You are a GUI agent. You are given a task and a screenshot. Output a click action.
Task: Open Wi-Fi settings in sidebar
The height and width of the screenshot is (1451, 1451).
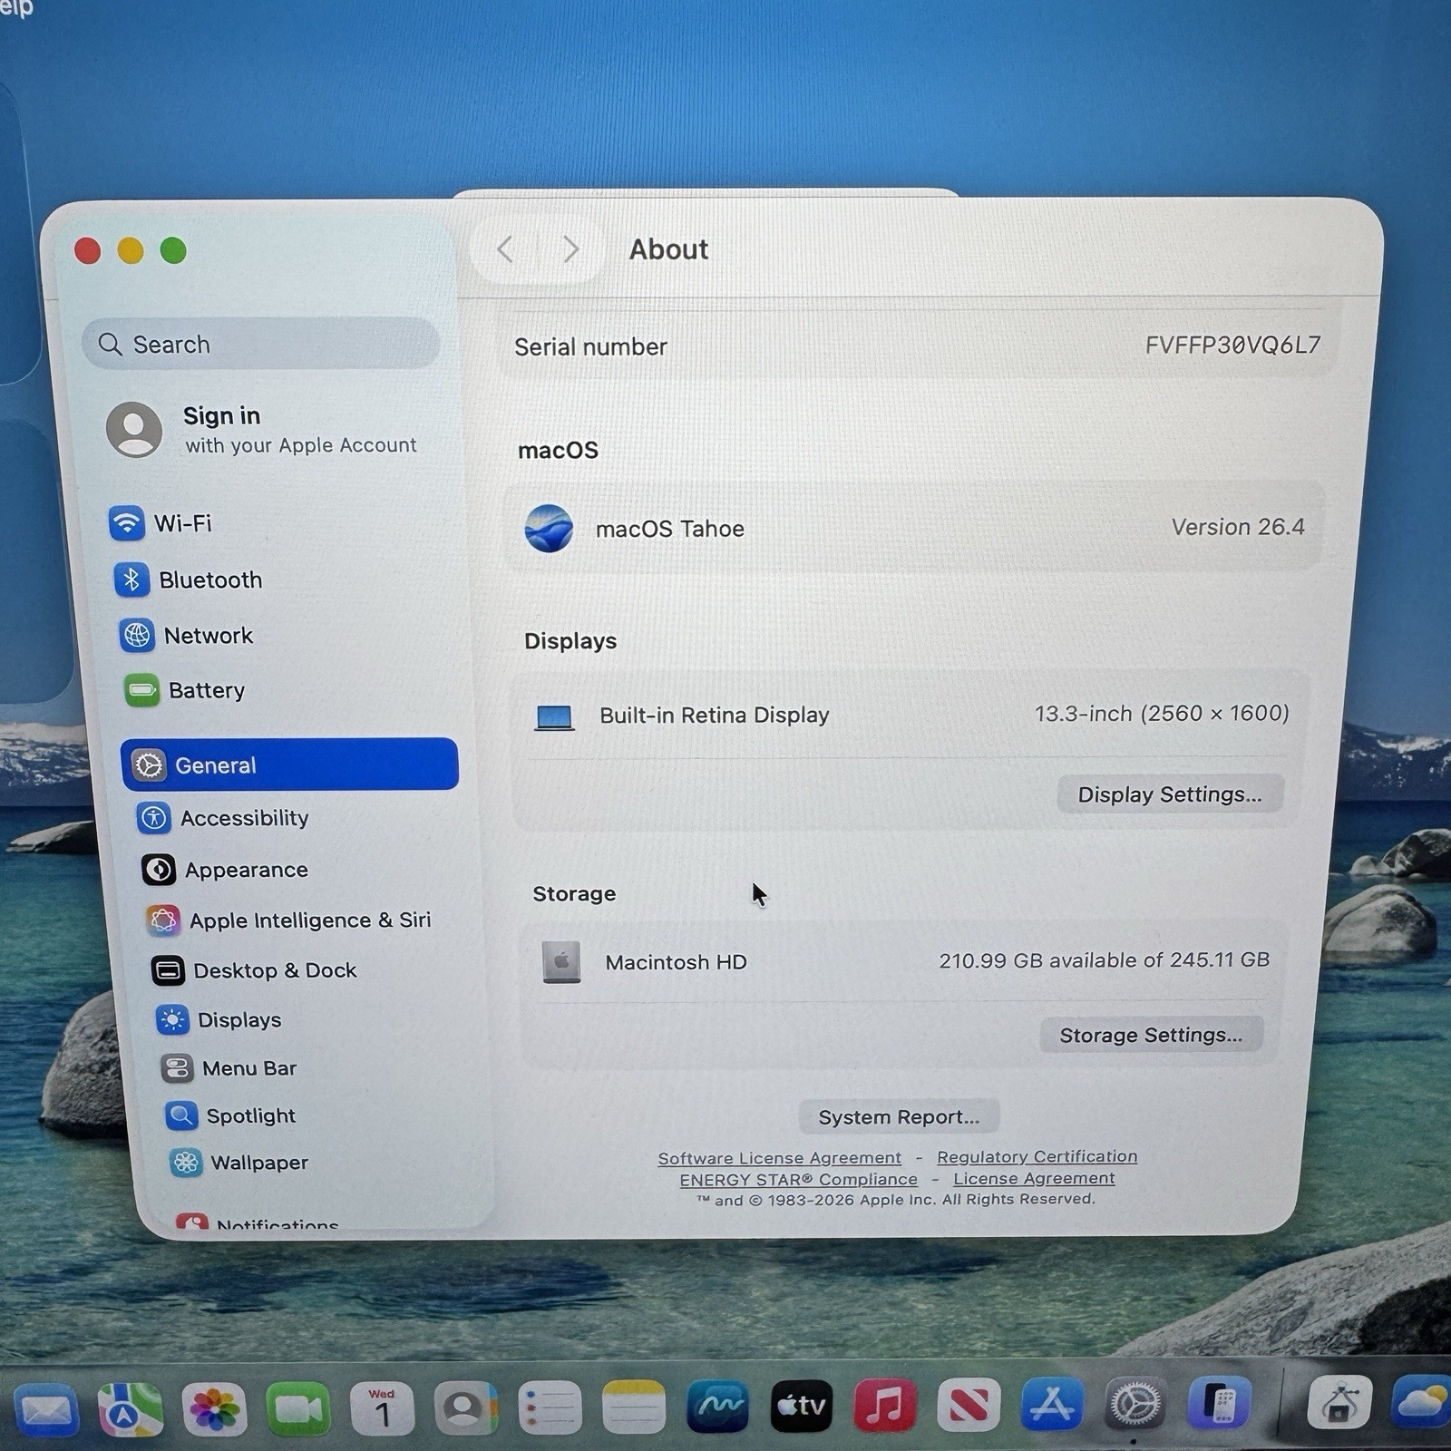(181, 523)
